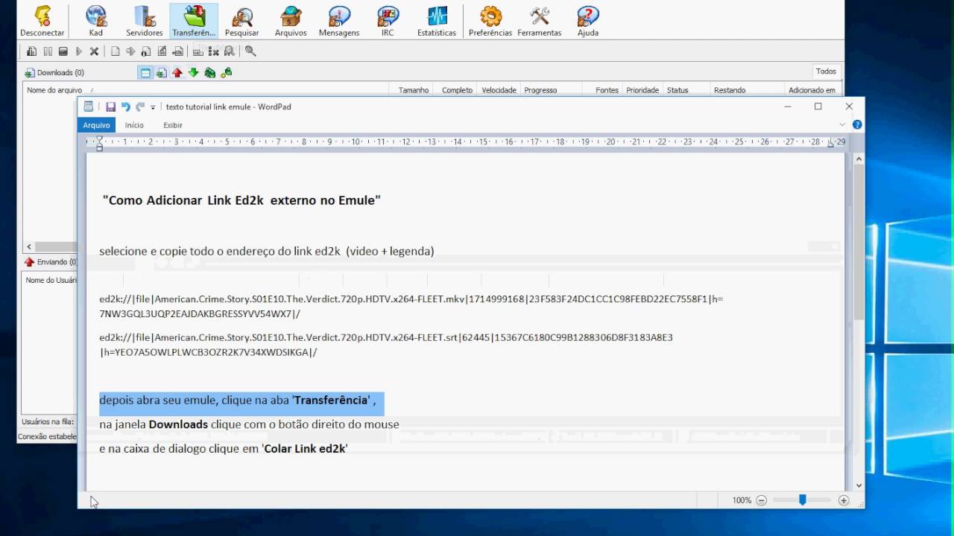Click the red upload arrow icon in eMule

[x=177, y=72]
